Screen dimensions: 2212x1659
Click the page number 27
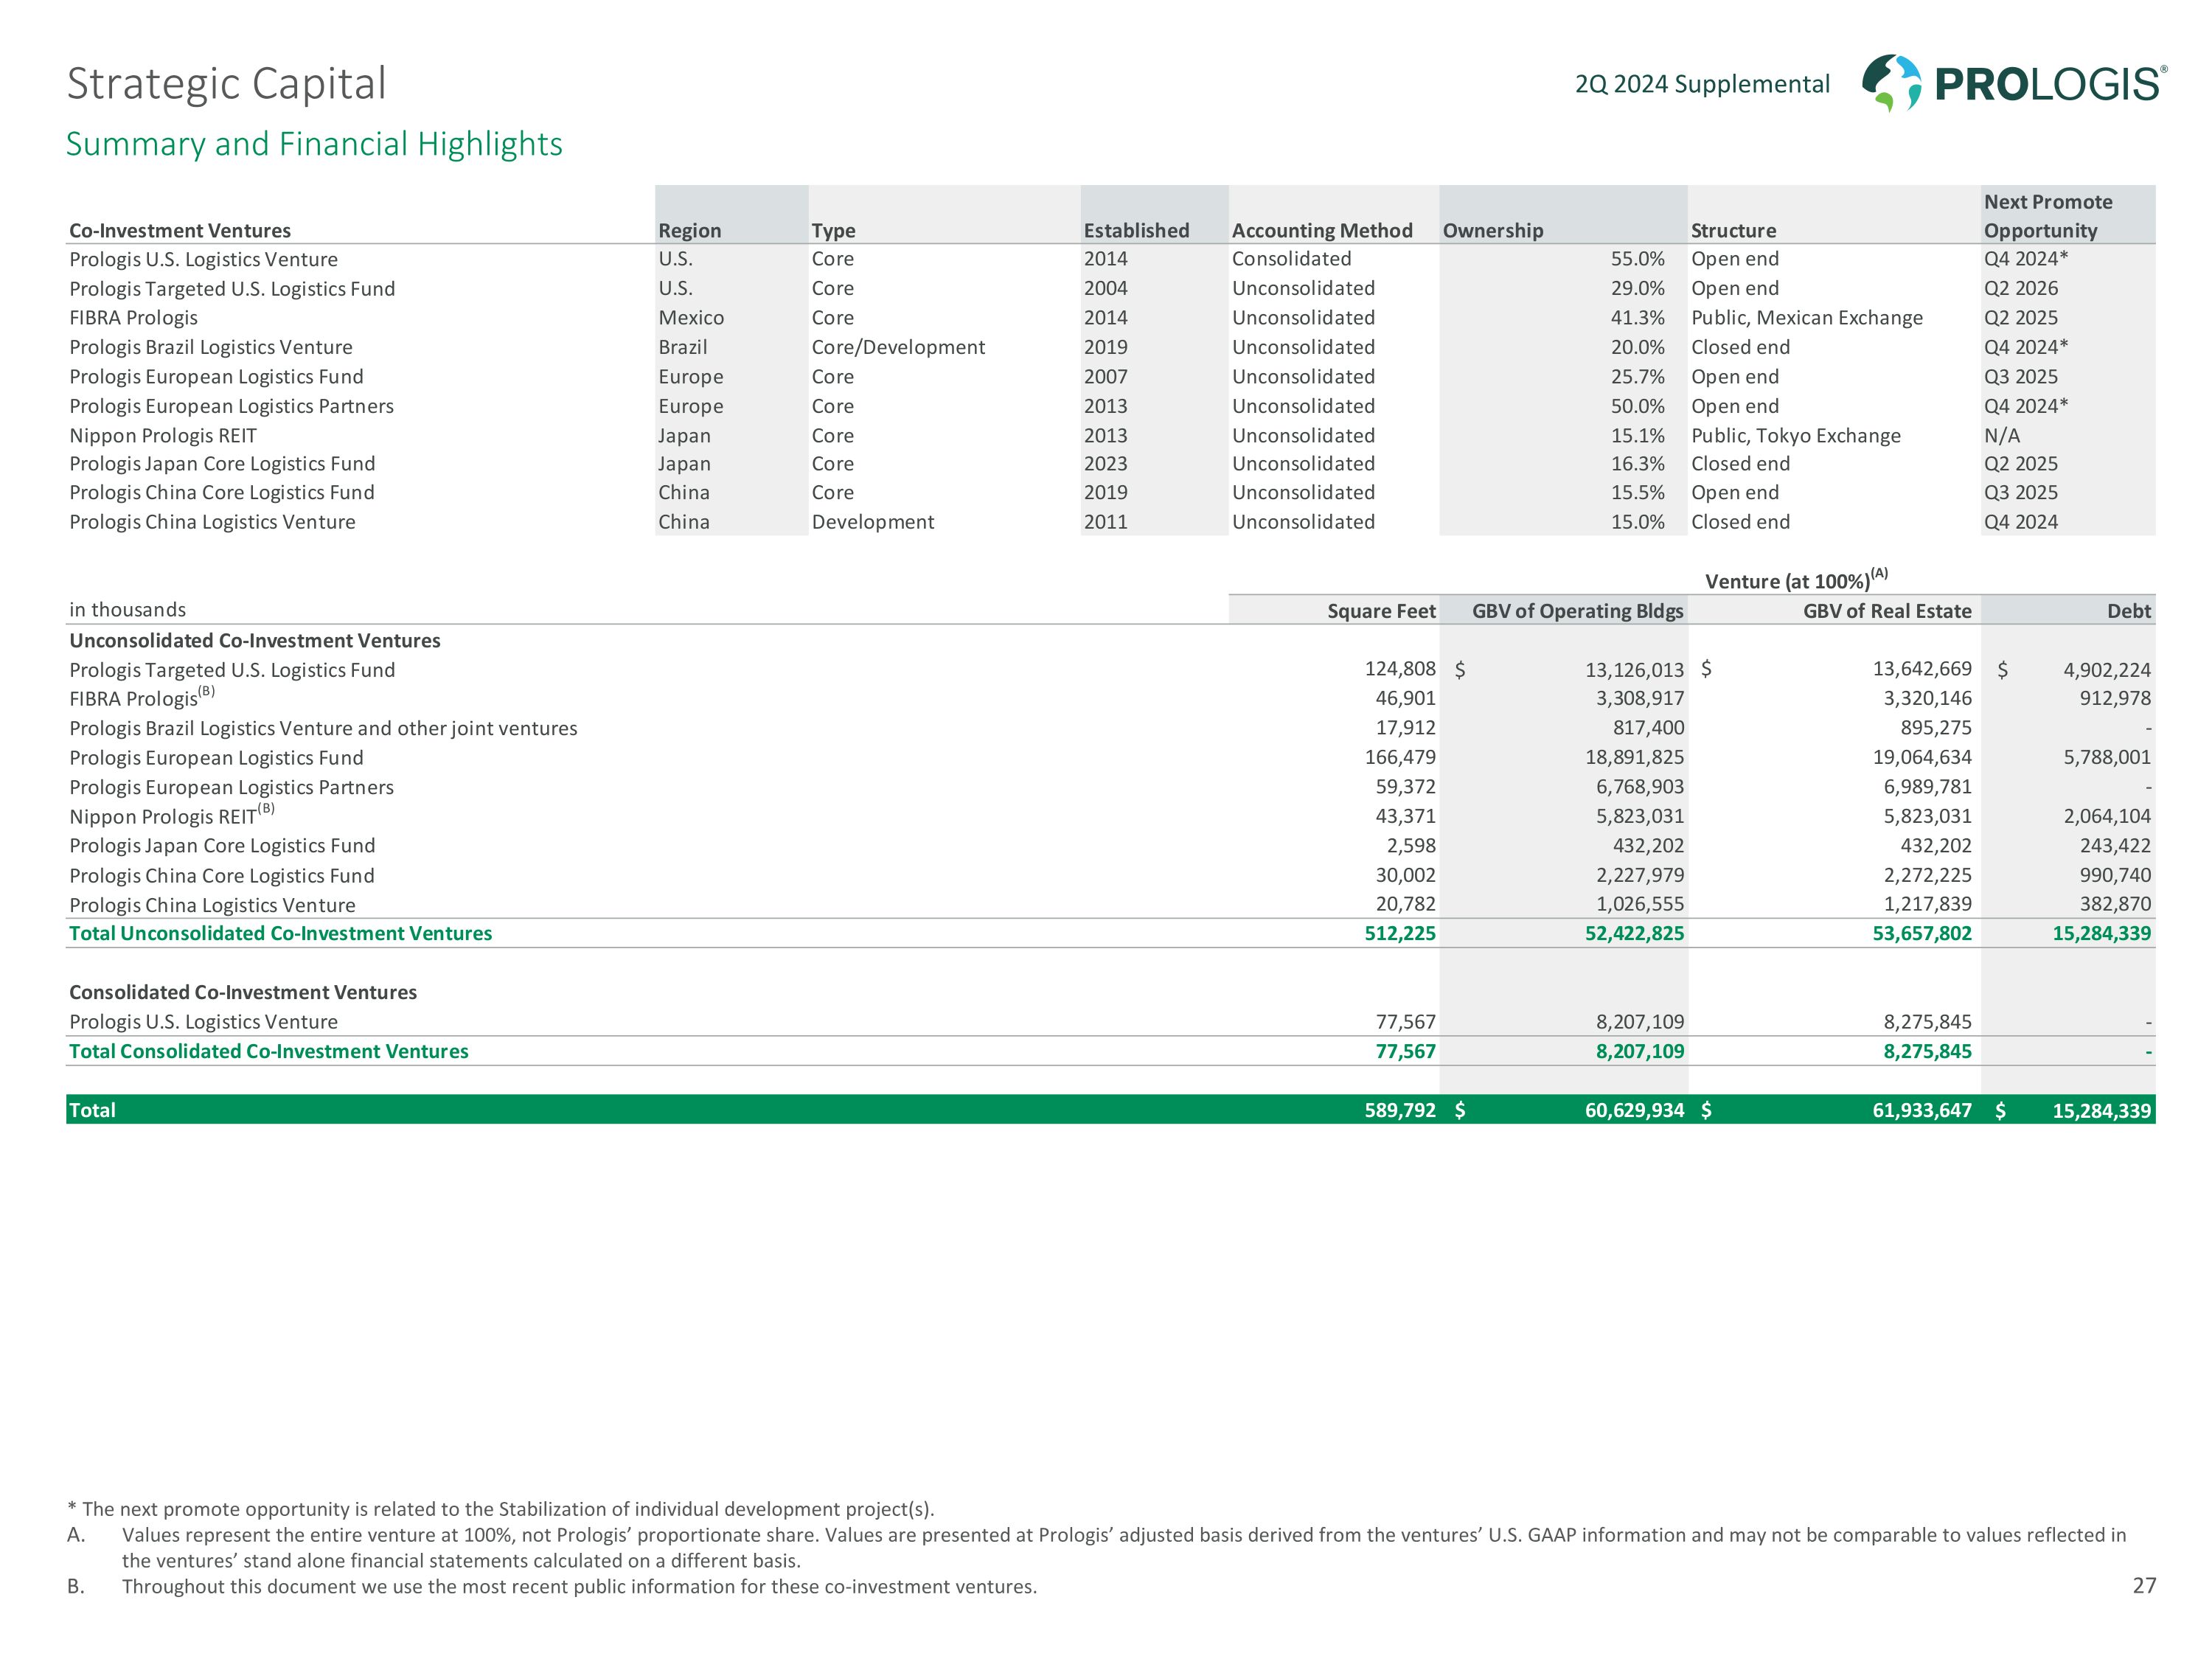point(2143,1586)
